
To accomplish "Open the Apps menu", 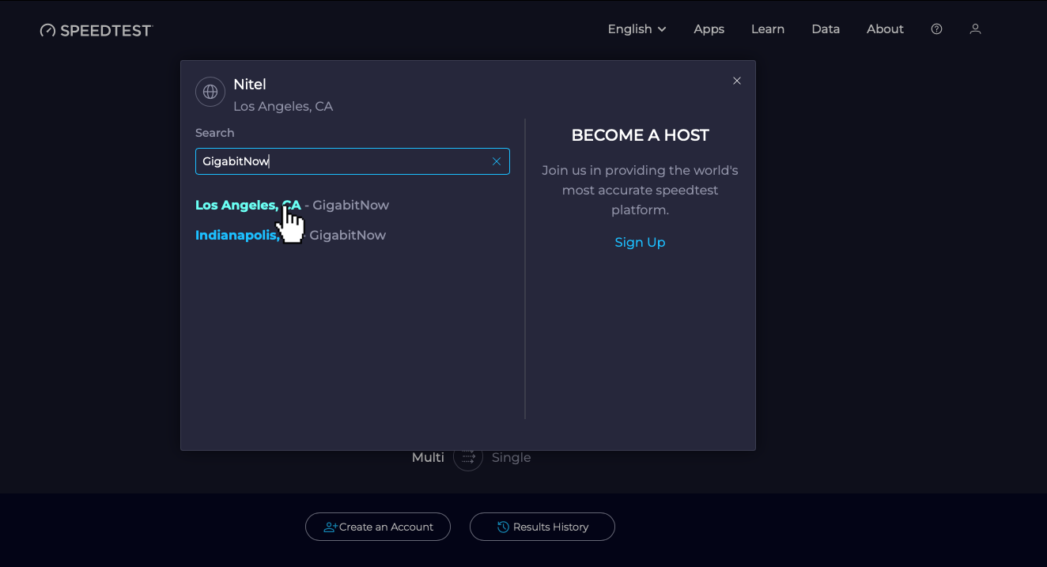I will tap(709, 29).
